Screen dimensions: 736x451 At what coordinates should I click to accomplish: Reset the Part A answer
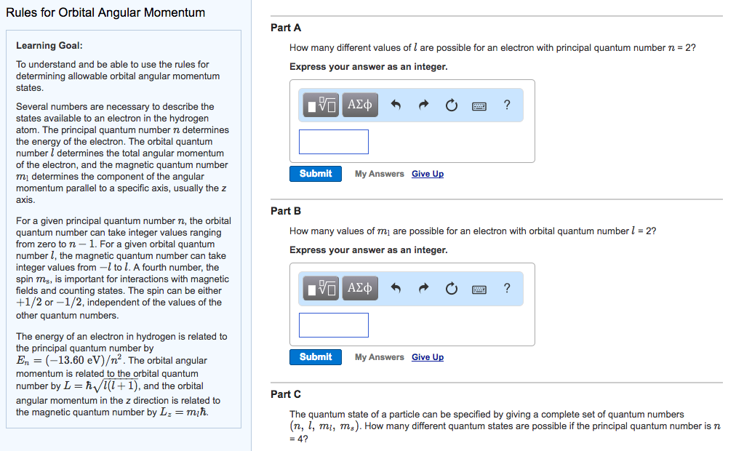pos(451,105)
